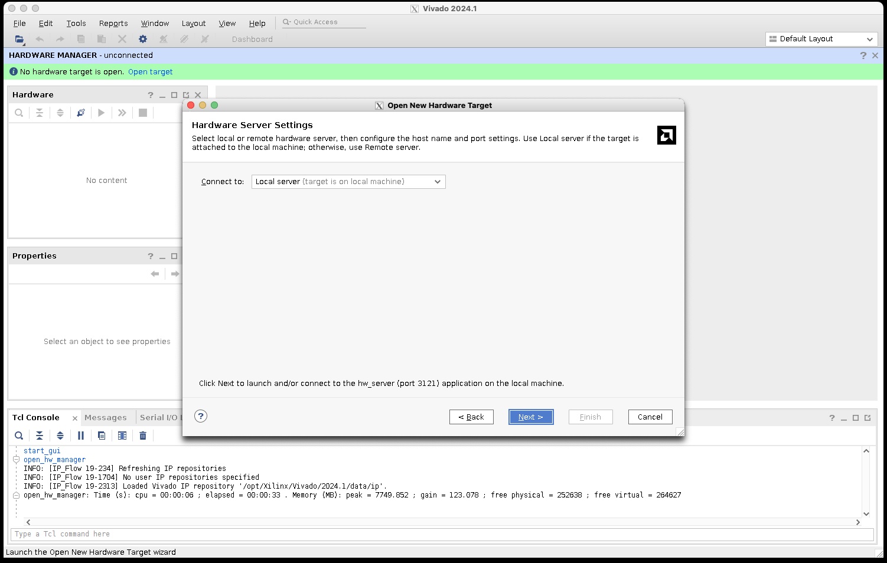The image size is (887, 563).
Task: Click the Stop Trigger square icon in Hardware panel
Action: [143, 113]
